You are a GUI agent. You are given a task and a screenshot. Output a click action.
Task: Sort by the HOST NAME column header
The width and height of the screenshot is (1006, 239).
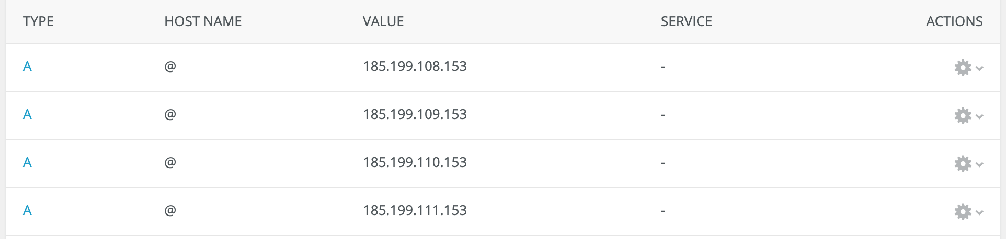click(x=203, y=21)
